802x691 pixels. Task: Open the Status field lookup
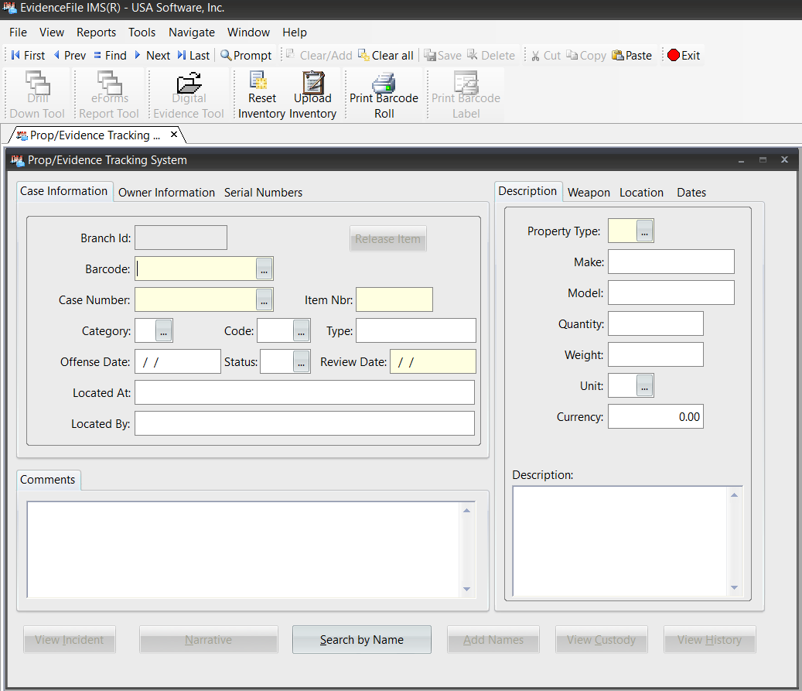(x=301, y=362)
